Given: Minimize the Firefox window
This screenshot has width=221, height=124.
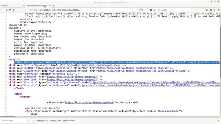Looking at the screenshot, I should [x=211, y=1].
